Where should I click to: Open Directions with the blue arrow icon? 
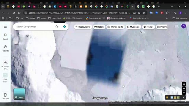64,27
